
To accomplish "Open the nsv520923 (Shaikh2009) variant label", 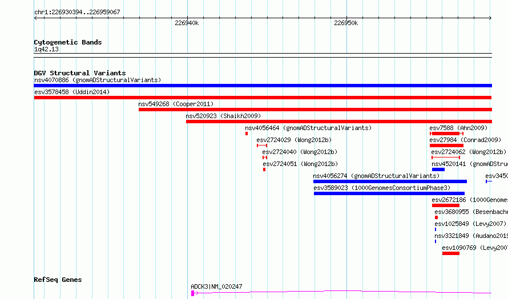I will coord(223,116).
